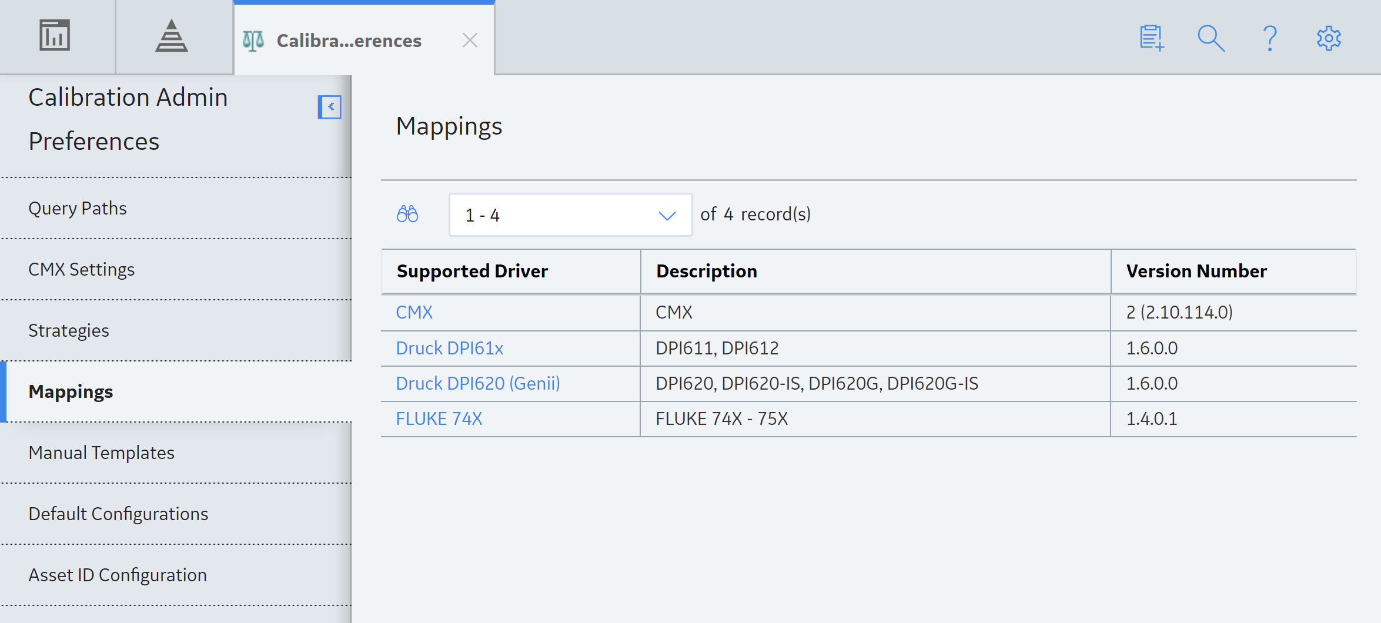Select Mappings in sidebar
The image size is (1381, 623).
tap(176, 391)
